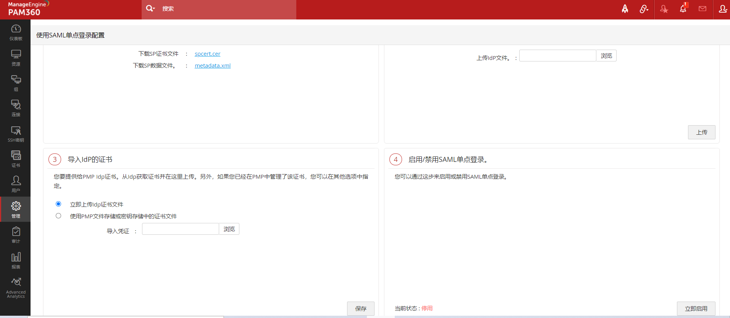Viewport: 730px width, 318px height.
Task: Click 浏览 next to 上传IdP文件
Action: (x=606, y=56)
